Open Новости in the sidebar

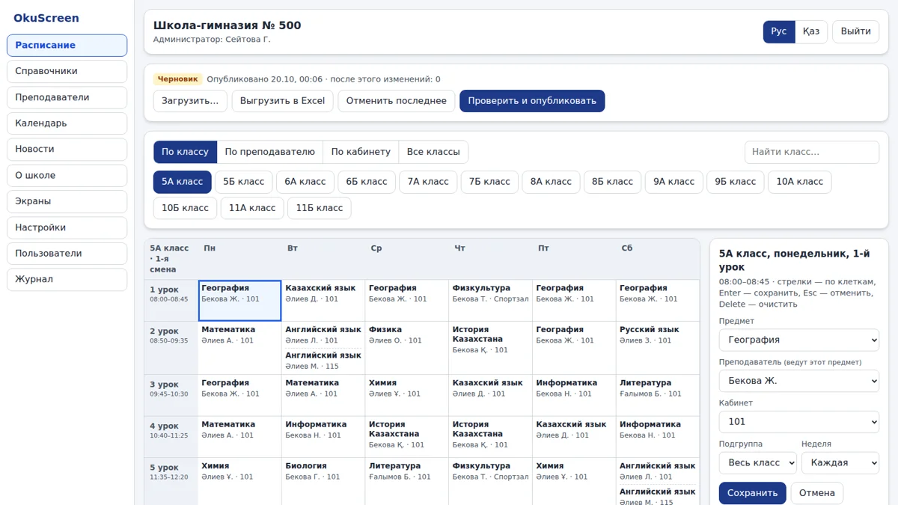coord(67,149)
